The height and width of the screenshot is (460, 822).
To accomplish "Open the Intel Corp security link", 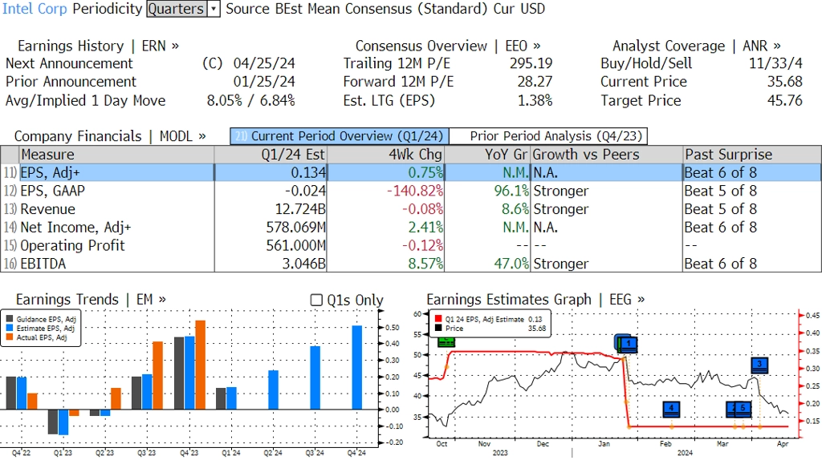I will tap(35, 9).
